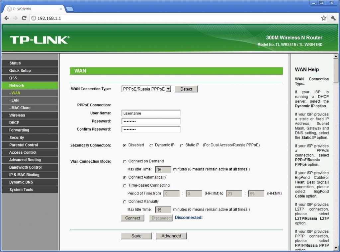Go to System Tools in sidebar
The height and width of the screenshot is (252, 340).
[30, 190]
